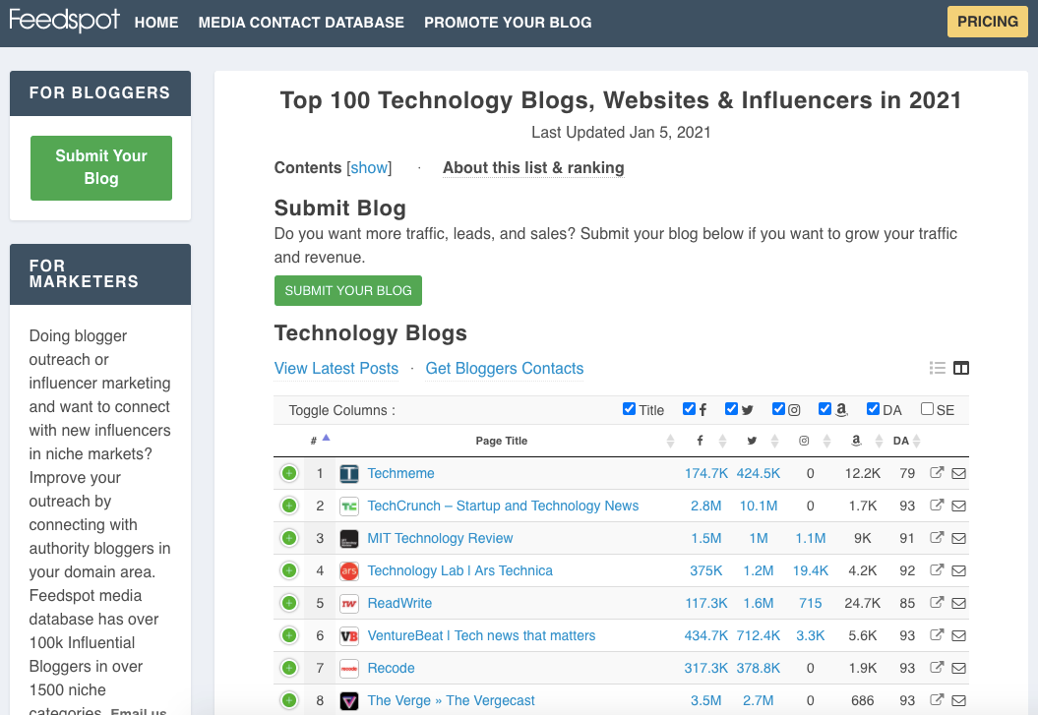Click Techmeme's 174.7K Facebook count

705,474
